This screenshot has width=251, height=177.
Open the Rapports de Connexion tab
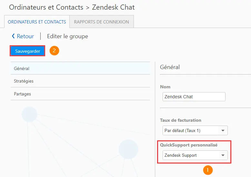pos(102,22)
